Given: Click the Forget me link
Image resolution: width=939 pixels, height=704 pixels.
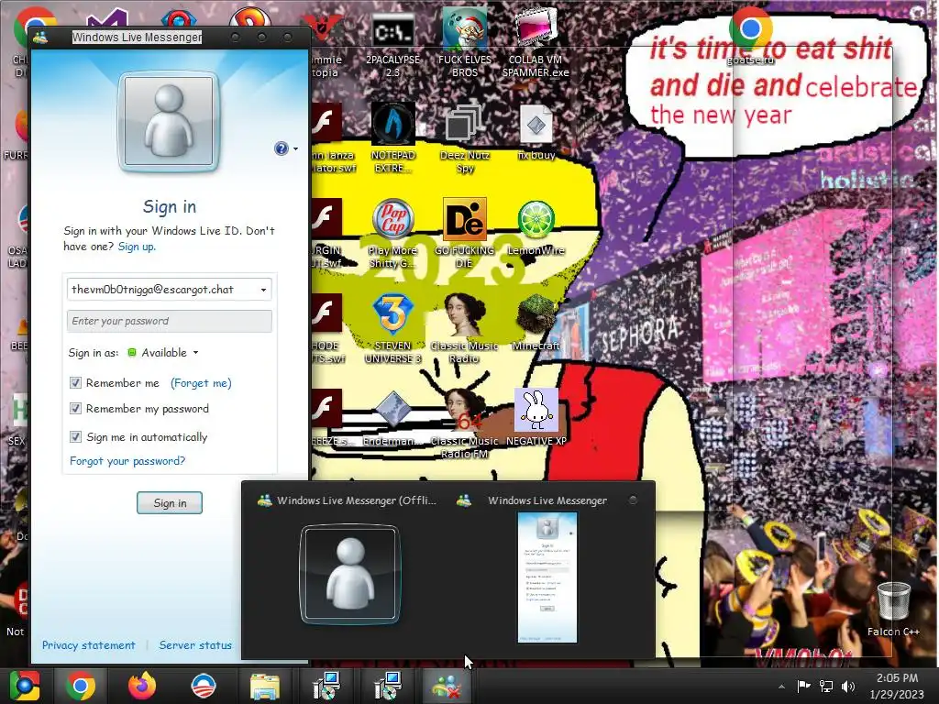Looking at the screenshot, I should point(201,383).
